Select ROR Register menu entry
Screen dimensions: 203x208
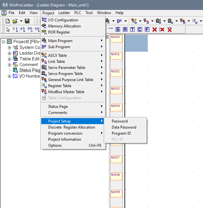(x=73, y=32)
